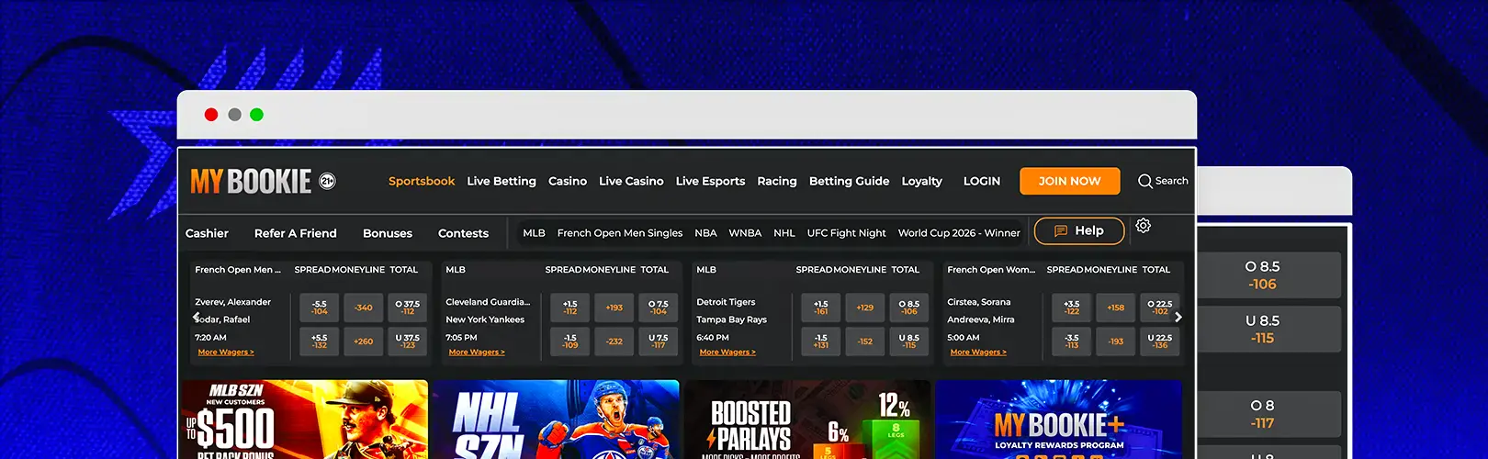
Task: Pick Rays spread -1.5 +131
Action: (x=821, y=341)
